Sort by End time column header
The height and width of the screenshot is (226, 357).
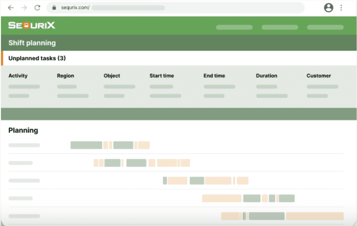214,76
